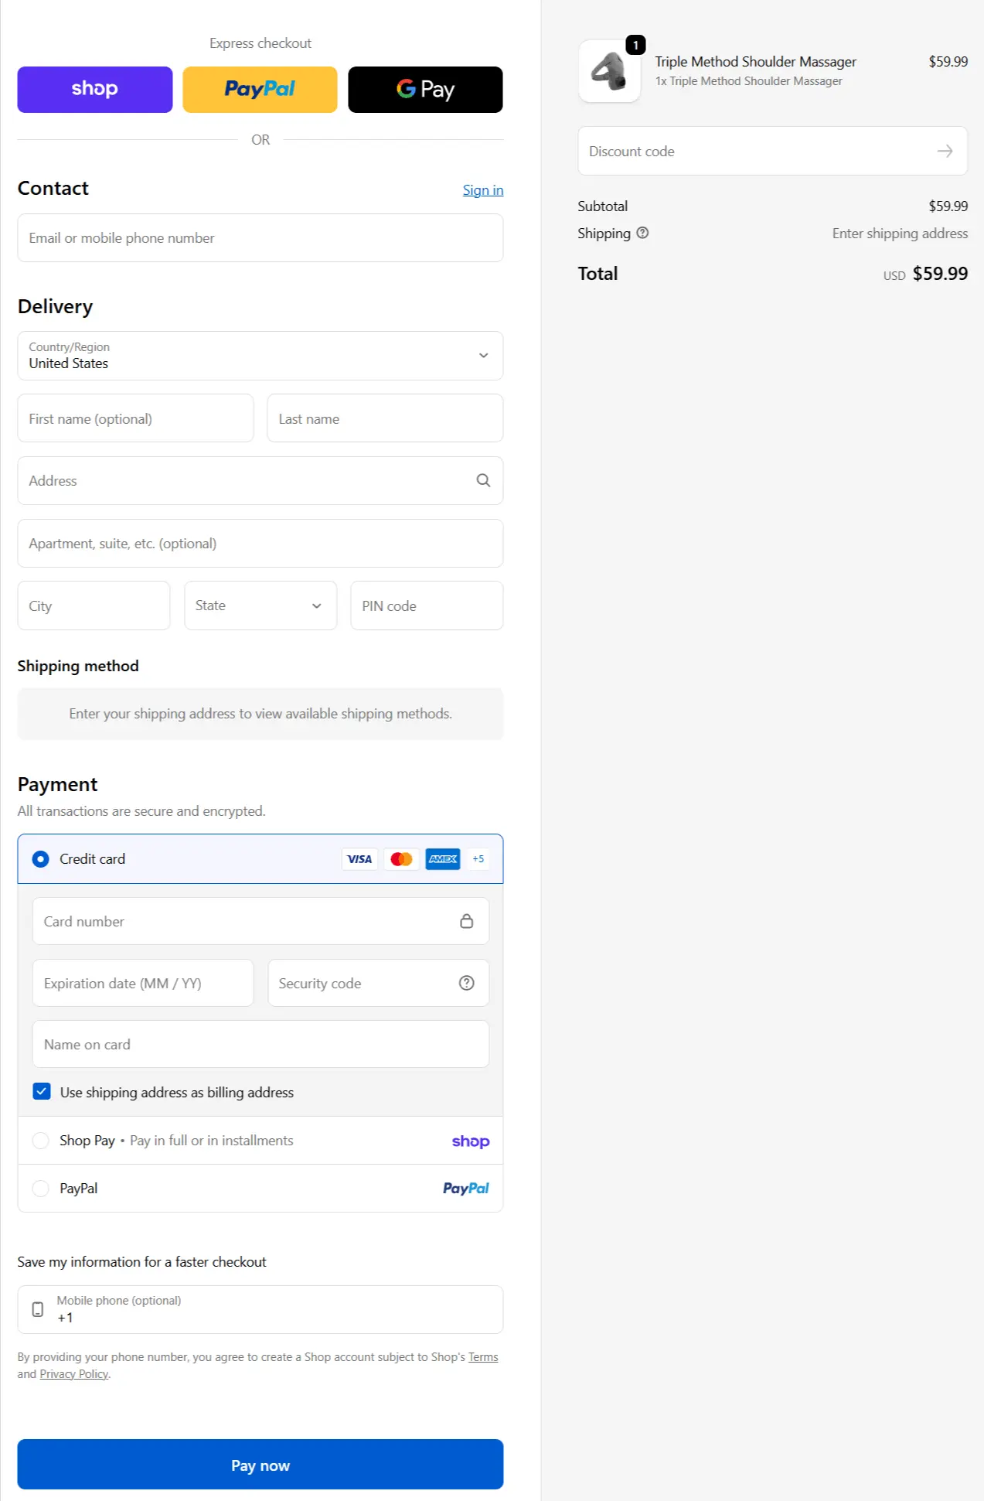Apply discount code using arrow icon
Image resolution: width=984 pixels, height=1501 pixels.
[945, 152]
